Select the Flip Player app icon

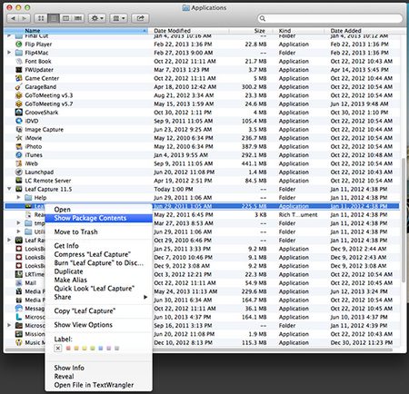(19, 44)
